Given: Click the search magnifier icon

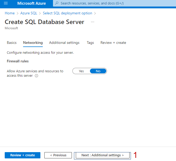Looking at the screenshot, I should (57, 3).
